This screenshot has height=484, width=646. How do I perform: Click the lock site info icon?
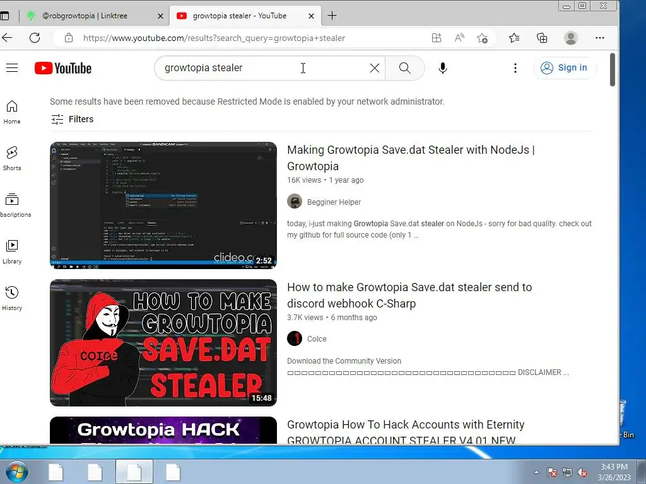coord(69,38)
